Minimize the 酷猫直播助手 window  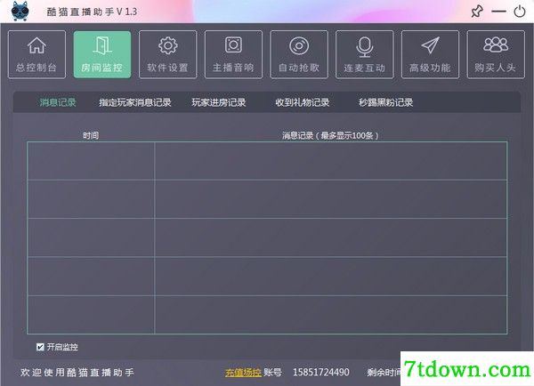pos(498,12)
